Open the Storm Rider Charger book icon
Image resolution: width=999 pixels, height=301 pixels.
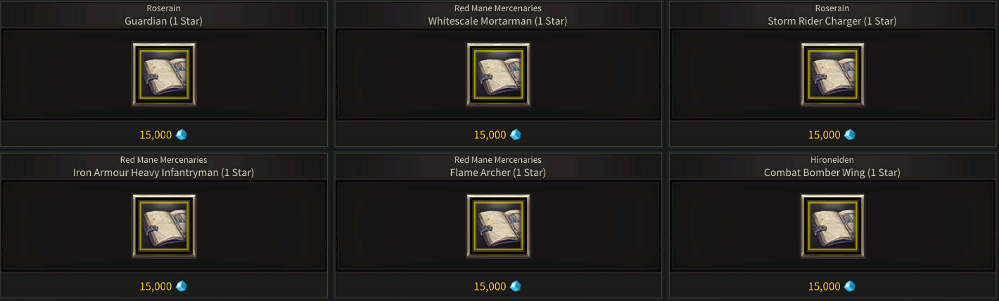(832, 74)
